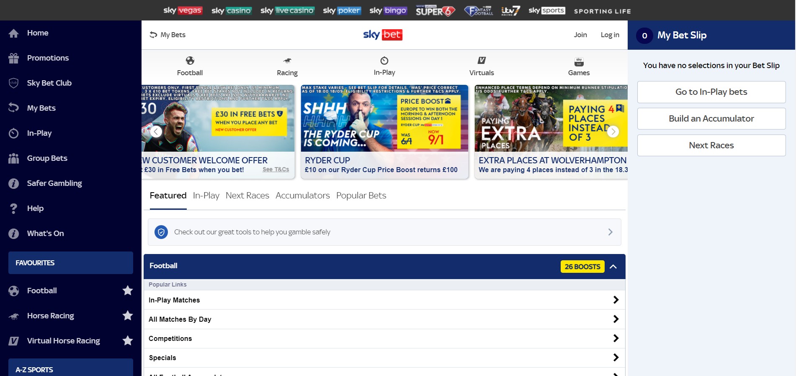Viewport: 796px width, 376px height.
Task: Switch to the Accumulators tab
Action: click(303, 196)
